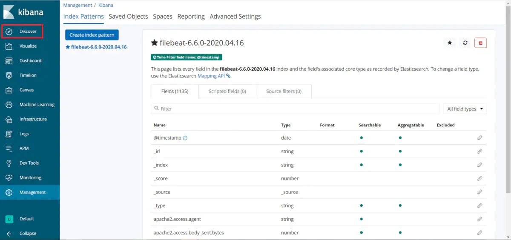
Task: Open Machine Learning section
Action: (x=37, y=105)
